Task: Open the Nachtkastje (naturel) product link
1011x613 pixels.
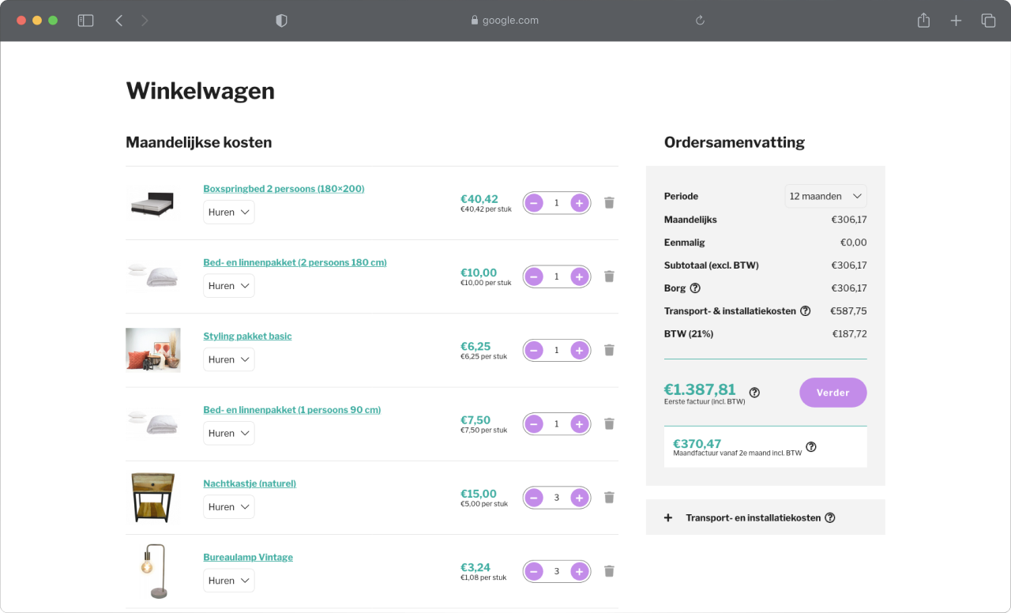Action: point(250,483)
